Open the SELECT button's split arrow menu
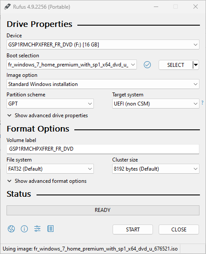The image size is (206, 254). tap(196, 65)
